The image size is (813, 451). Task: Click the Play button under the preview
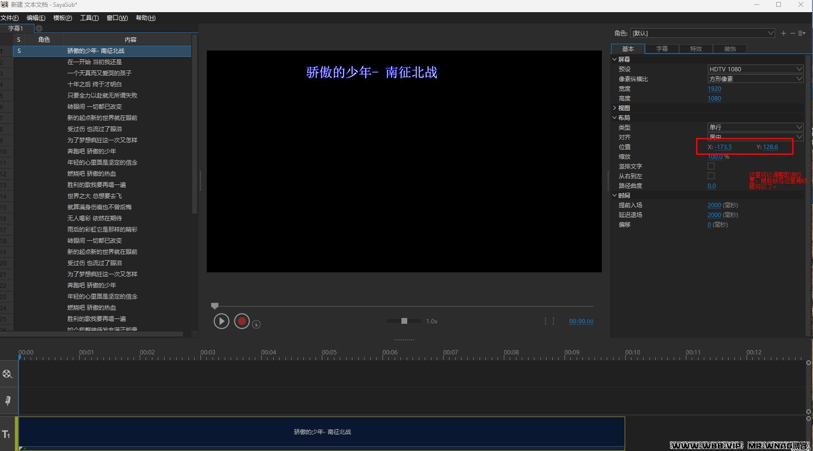click(x=221, y=321)
